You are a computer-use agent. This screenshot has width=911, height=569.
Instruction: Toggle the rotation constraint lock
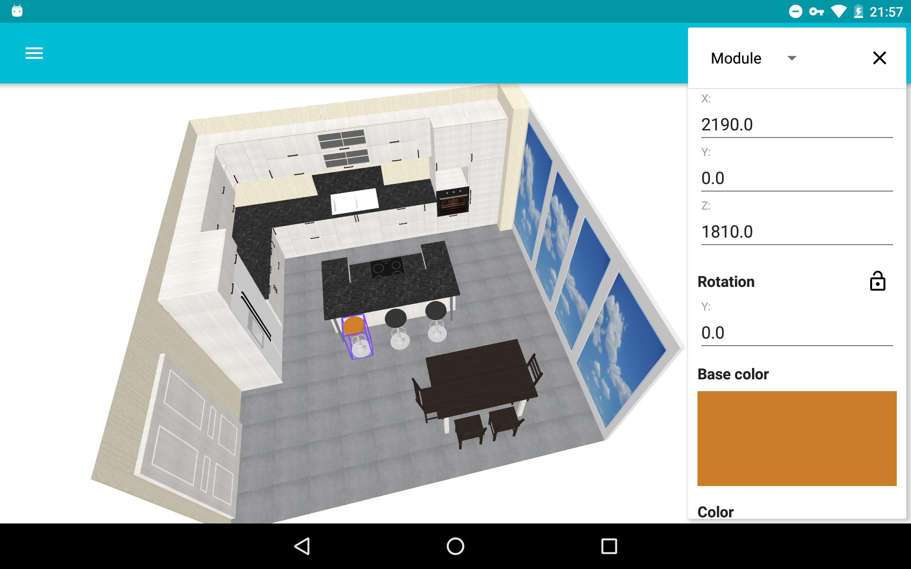(x=878, y=281)
